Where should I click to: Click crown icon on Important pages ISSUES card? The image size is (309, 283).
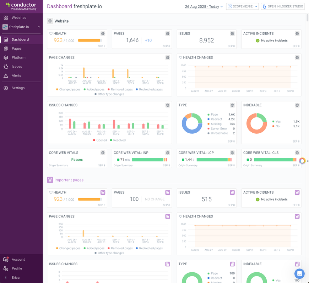click(x=232, y=192)
